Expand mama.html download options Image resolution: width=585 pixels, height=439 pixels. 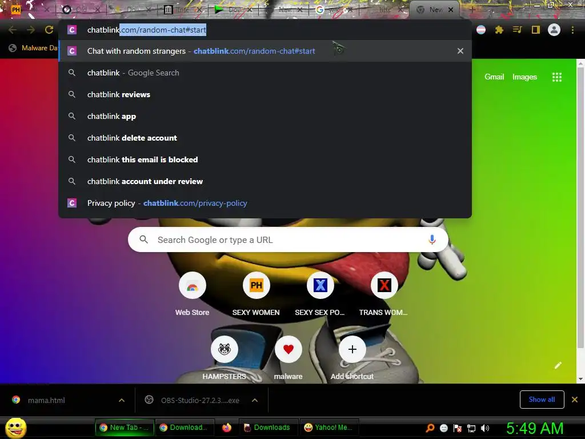122,400
